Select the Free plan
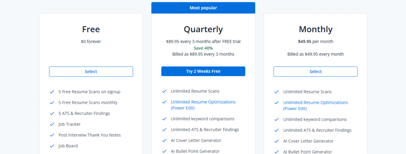This screenshot has height=154, width=406. coord(91,72)
